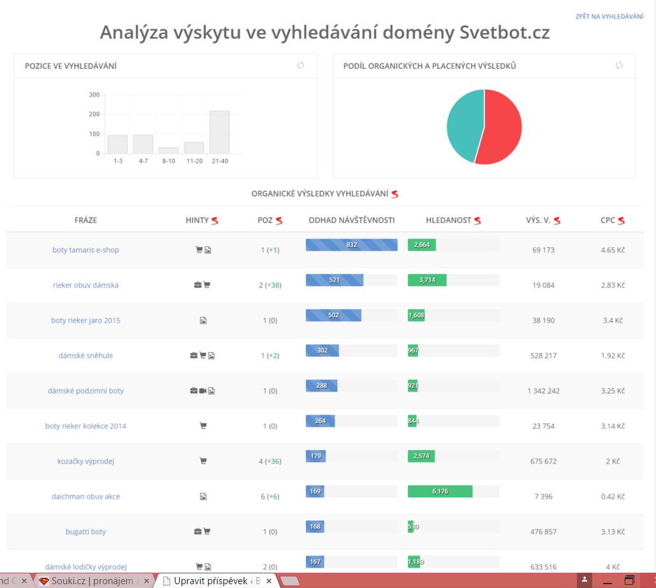Click CPC value 0.42 Kč

tap(613, 496)
